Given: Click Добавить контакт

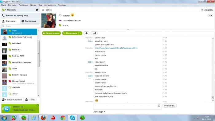Looking at the screenshot, I should coord(12,100).
